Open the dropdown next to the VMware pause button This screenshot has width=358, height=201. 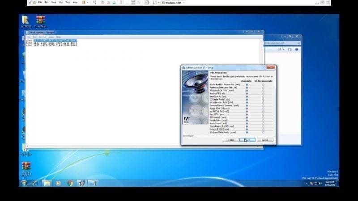(87, 3)
